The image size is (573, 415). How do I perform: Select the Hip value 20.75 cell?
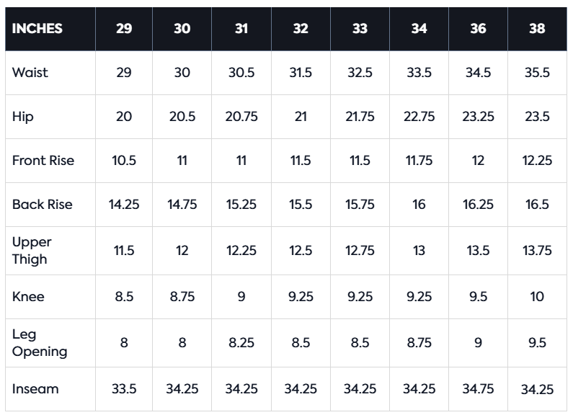coord(241,117)
